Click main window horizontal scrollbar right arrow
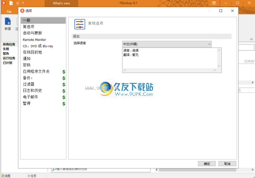255x178 pixels. [x=253, y=170]
